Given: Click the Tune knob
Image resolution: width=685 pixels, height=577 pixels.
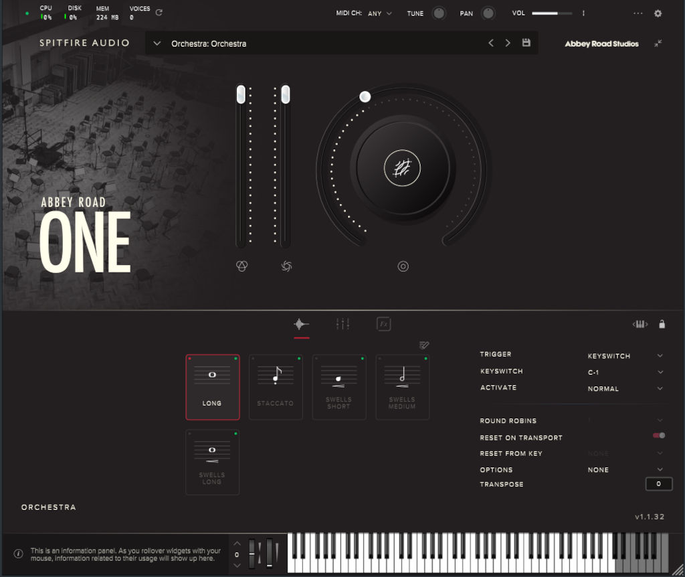Looking at the screenshot, I should point(439,13).
